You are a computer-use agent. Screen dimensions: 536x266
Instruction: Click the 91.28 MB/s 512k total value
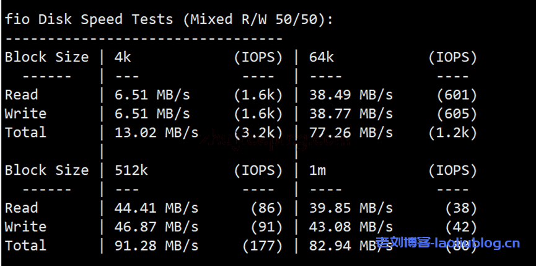coord(156,246)
